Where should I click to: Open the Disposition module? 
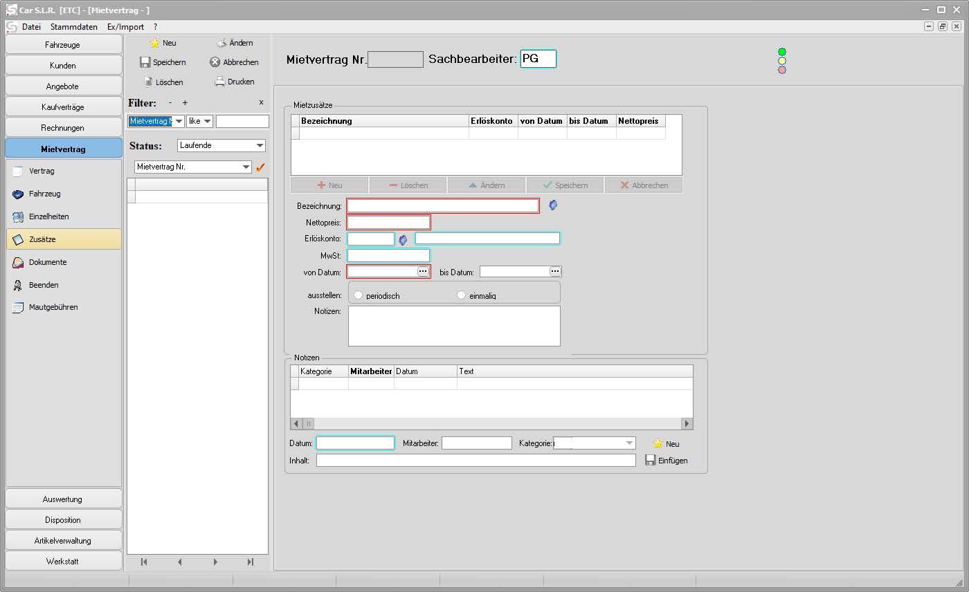63,520
